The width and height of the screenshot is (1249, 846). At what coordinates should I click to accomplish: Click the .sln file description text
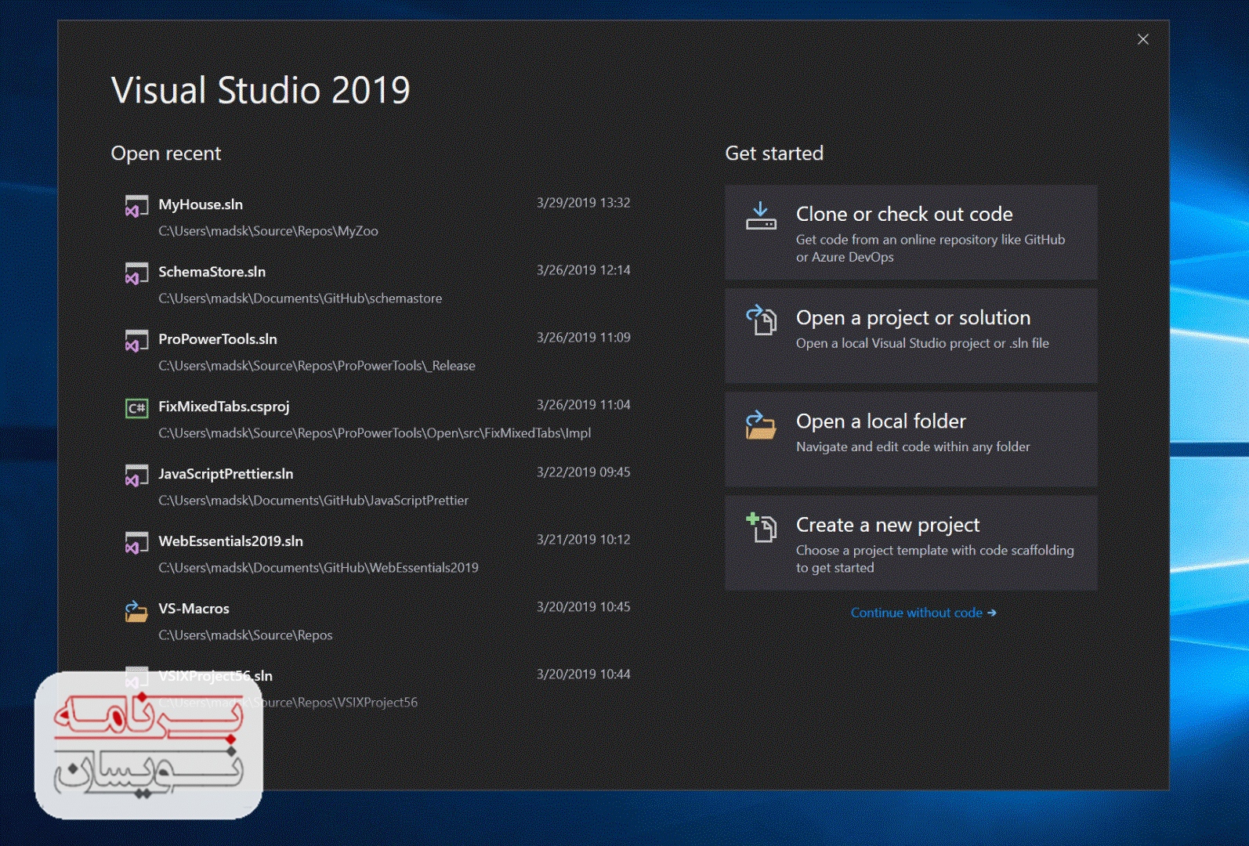922,343
